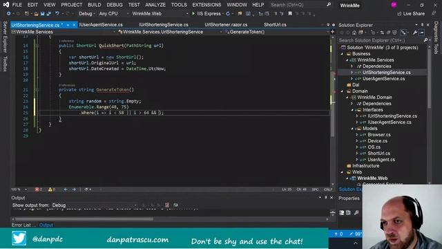This screenshot has width=442, height=249.
Task: Collapse the Domain solution folder
Action: point(343,91)
